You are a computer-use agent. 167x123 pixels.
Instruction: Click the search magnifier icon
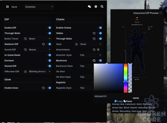pos(102,7)
